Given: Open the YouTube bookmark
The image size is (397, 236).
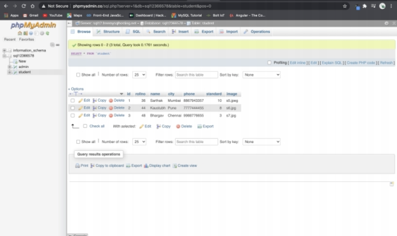Looking at the screenshot, I should pos(53,15).
